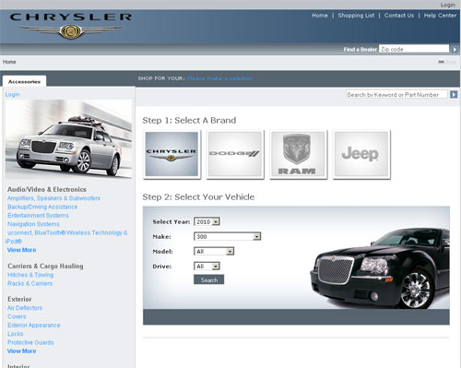Click the 'Please make a selection' link
The image size is (461, 368).
click(219, 78)
